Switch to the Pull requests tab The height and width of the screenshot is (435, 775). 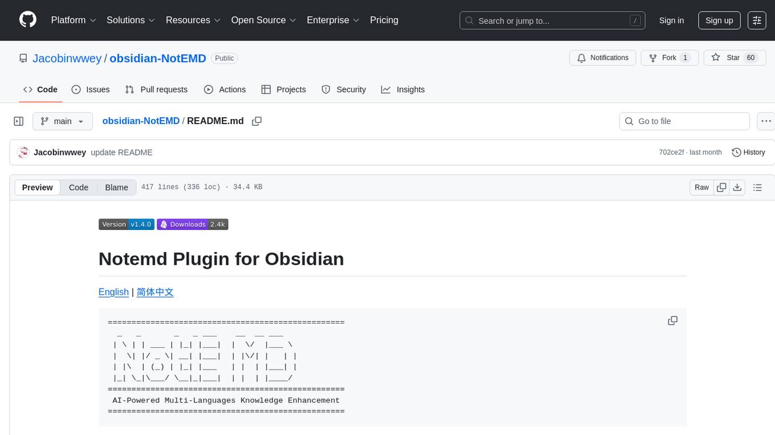point(156,89)
